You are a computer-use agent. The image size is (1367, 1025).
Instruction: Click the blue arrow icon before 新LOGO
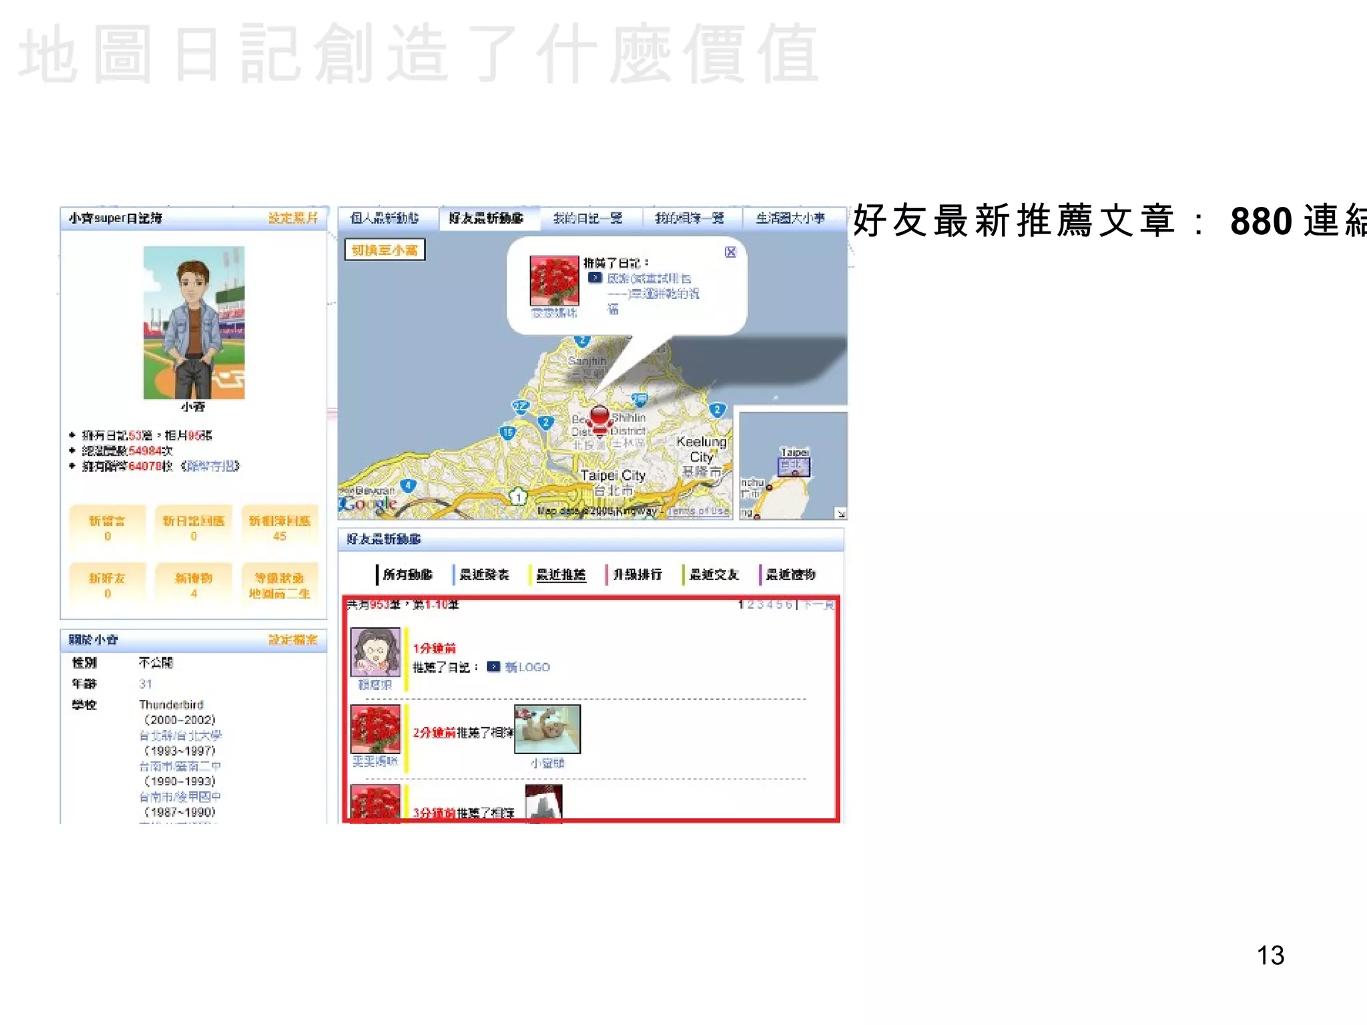click(x=493, y=667)
